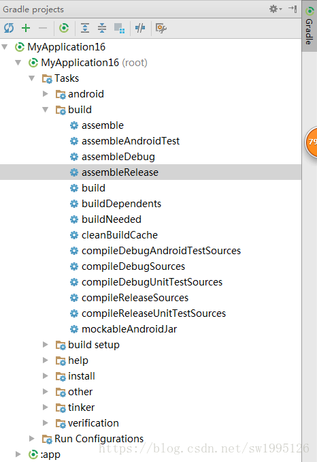Click the Gradle projects panel title

coord(33,9)
